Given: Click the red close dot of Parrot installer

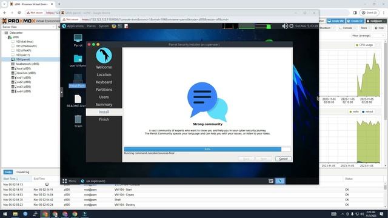Looking at the screenshot, I should pos(89,44).
